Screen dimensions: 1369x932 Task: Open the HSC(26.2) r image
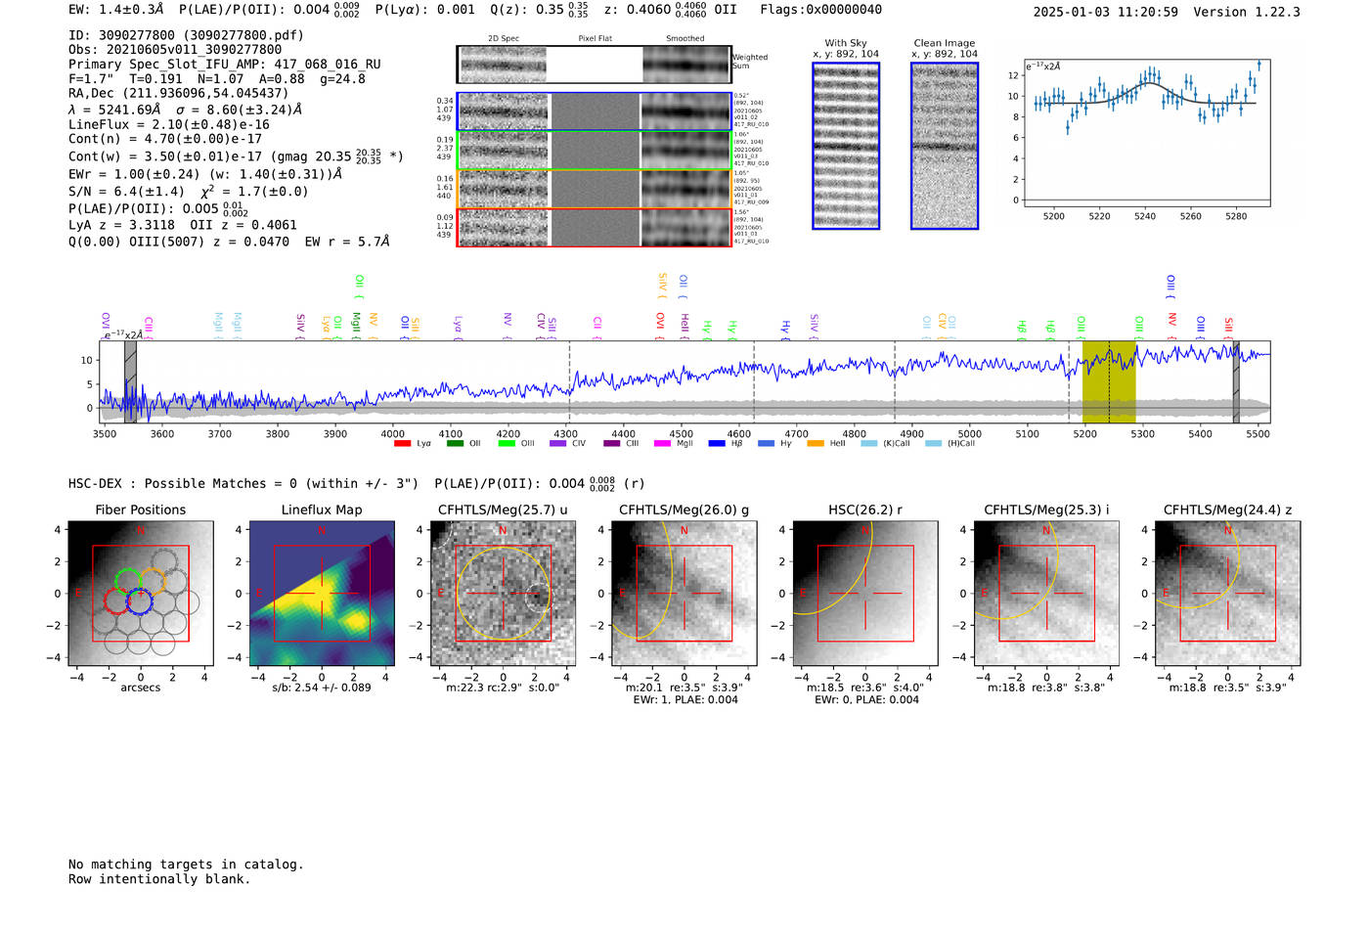tap(865, 594)
